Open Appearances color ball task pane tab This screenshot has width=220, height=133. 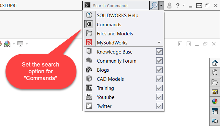214,102
